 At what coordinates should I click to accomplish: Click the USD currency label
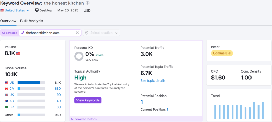coord(87,10)
